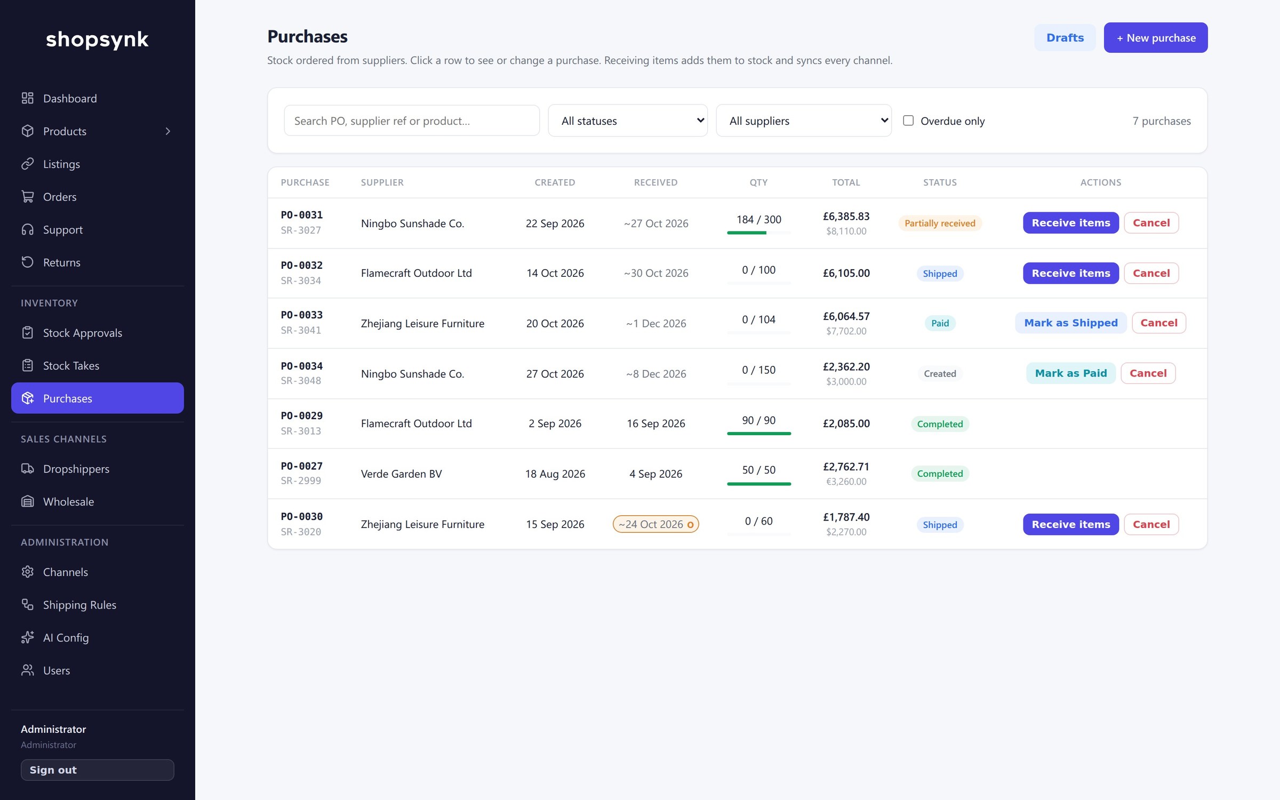1280x800 pixels.
Task: Select the Returns arrow icon
Action: point(28,262)
